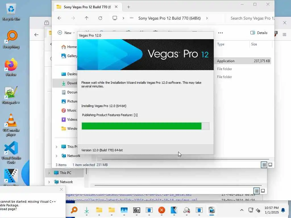
Task: Click the PC monitor icon in address bar
Action: (x=115, y=18)
